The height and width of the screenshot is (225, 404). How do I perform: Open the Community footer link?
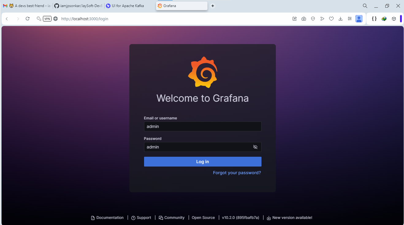point(172,218)
